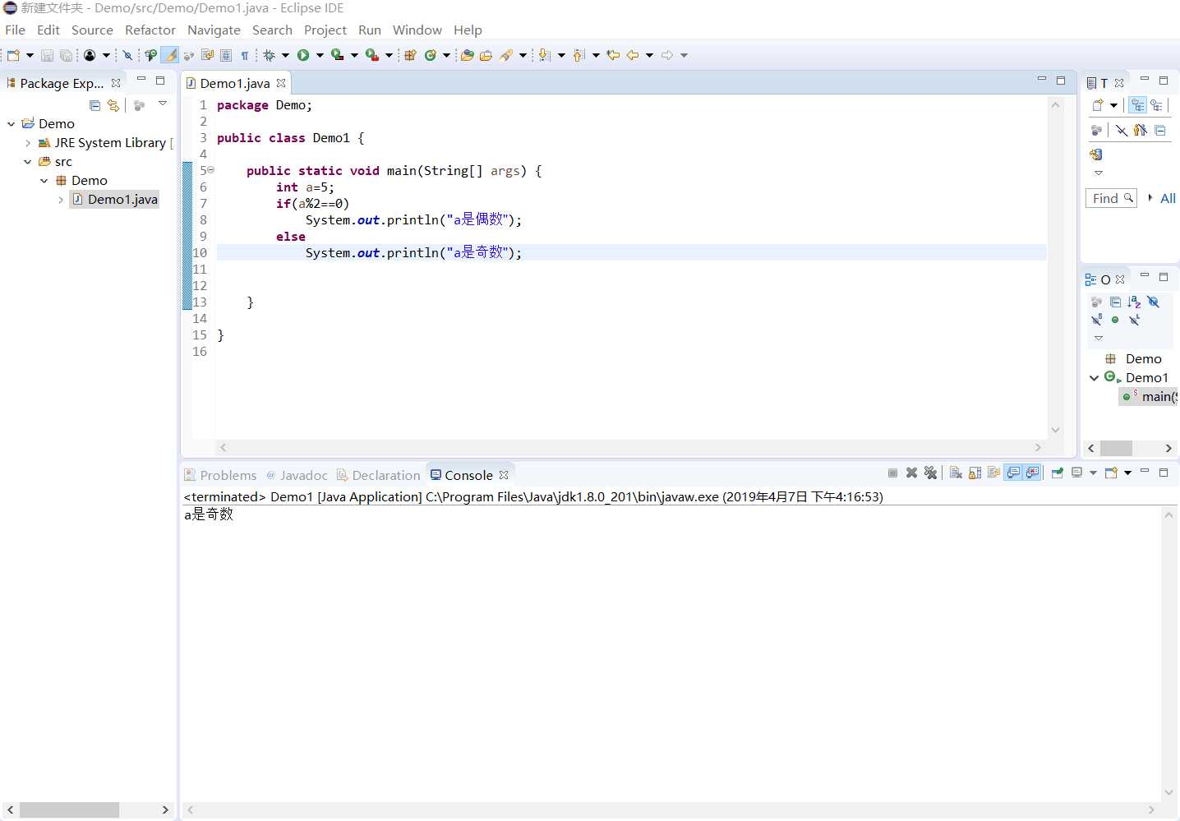Screen dimensions: 1180x821
Task: Click the Save icon in toolbar
Action: (x=47, y=55)
